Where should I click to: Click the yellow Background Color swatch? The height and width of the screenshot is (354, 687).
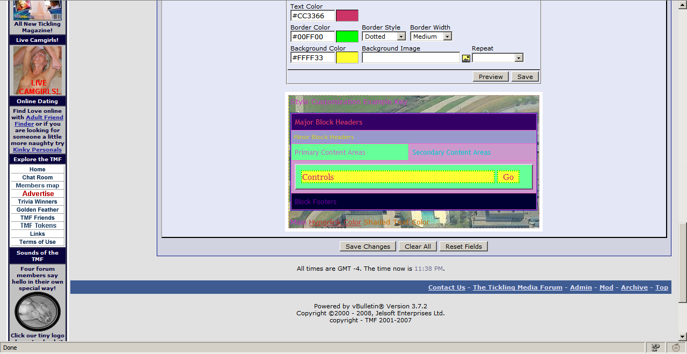(347, 57)
